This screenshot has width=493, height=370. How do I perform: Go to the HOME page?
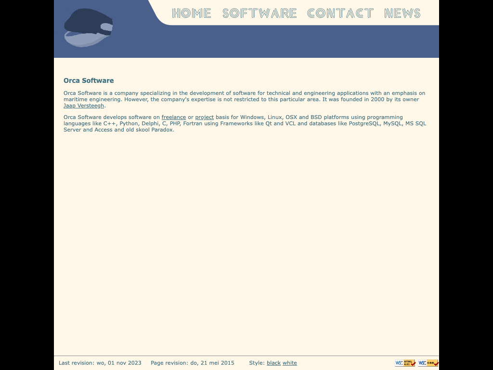coord(192,13)
